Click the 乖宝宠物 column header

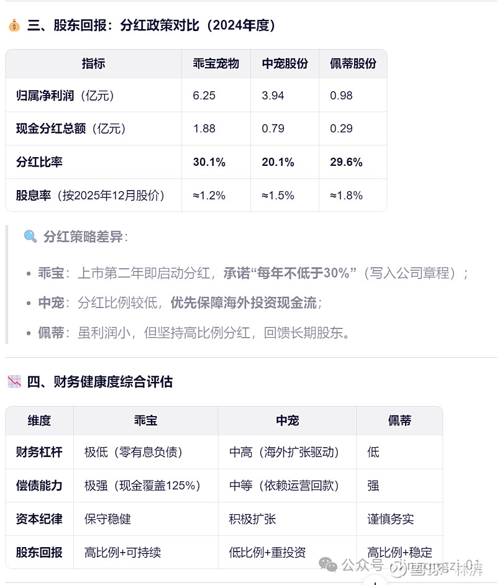[216, 64]
